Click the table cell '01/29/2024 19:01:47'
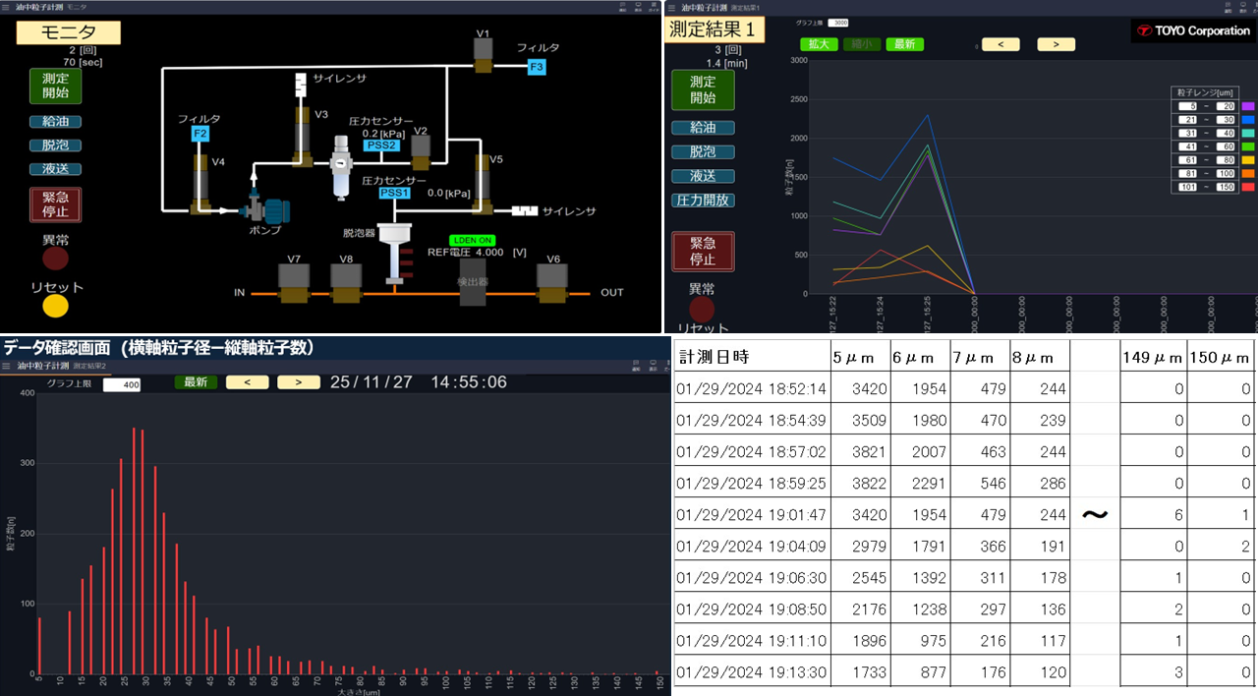 [x=753, y=514]
